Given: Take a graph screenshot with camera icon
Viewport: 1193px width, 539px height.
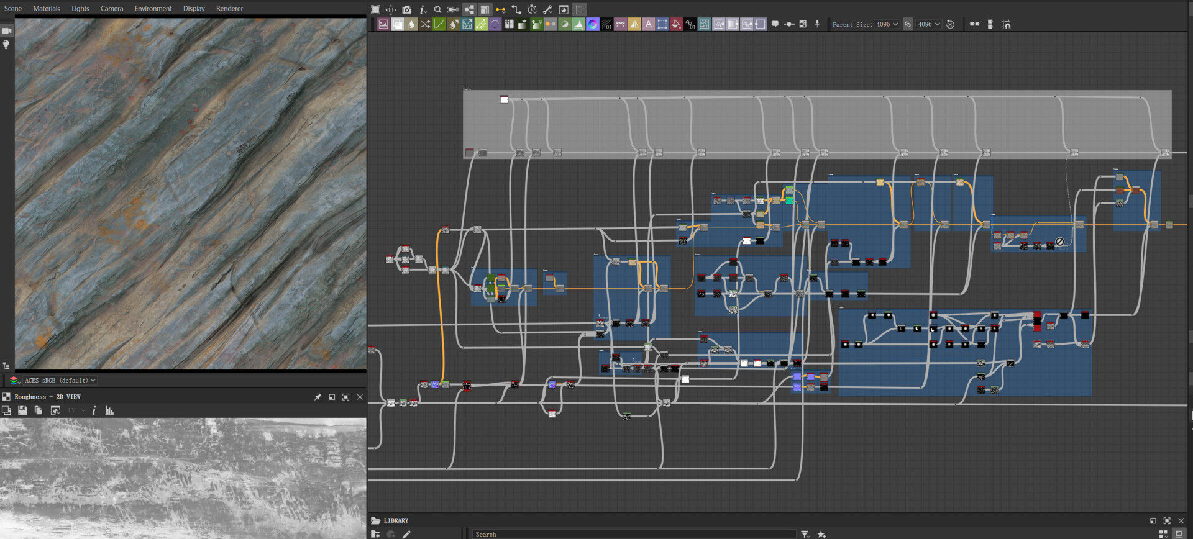Looking at the screenshot, I should pos(406,9).
